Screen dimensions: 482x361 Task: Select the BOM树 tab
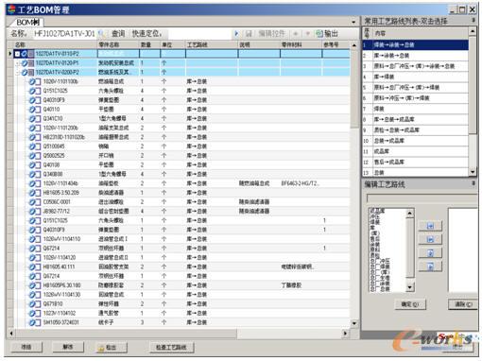(27, 22)
